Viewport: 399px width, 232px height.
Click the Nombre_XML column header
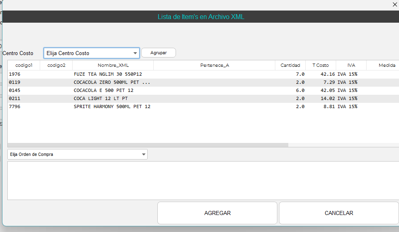click(x=113, y=65)
